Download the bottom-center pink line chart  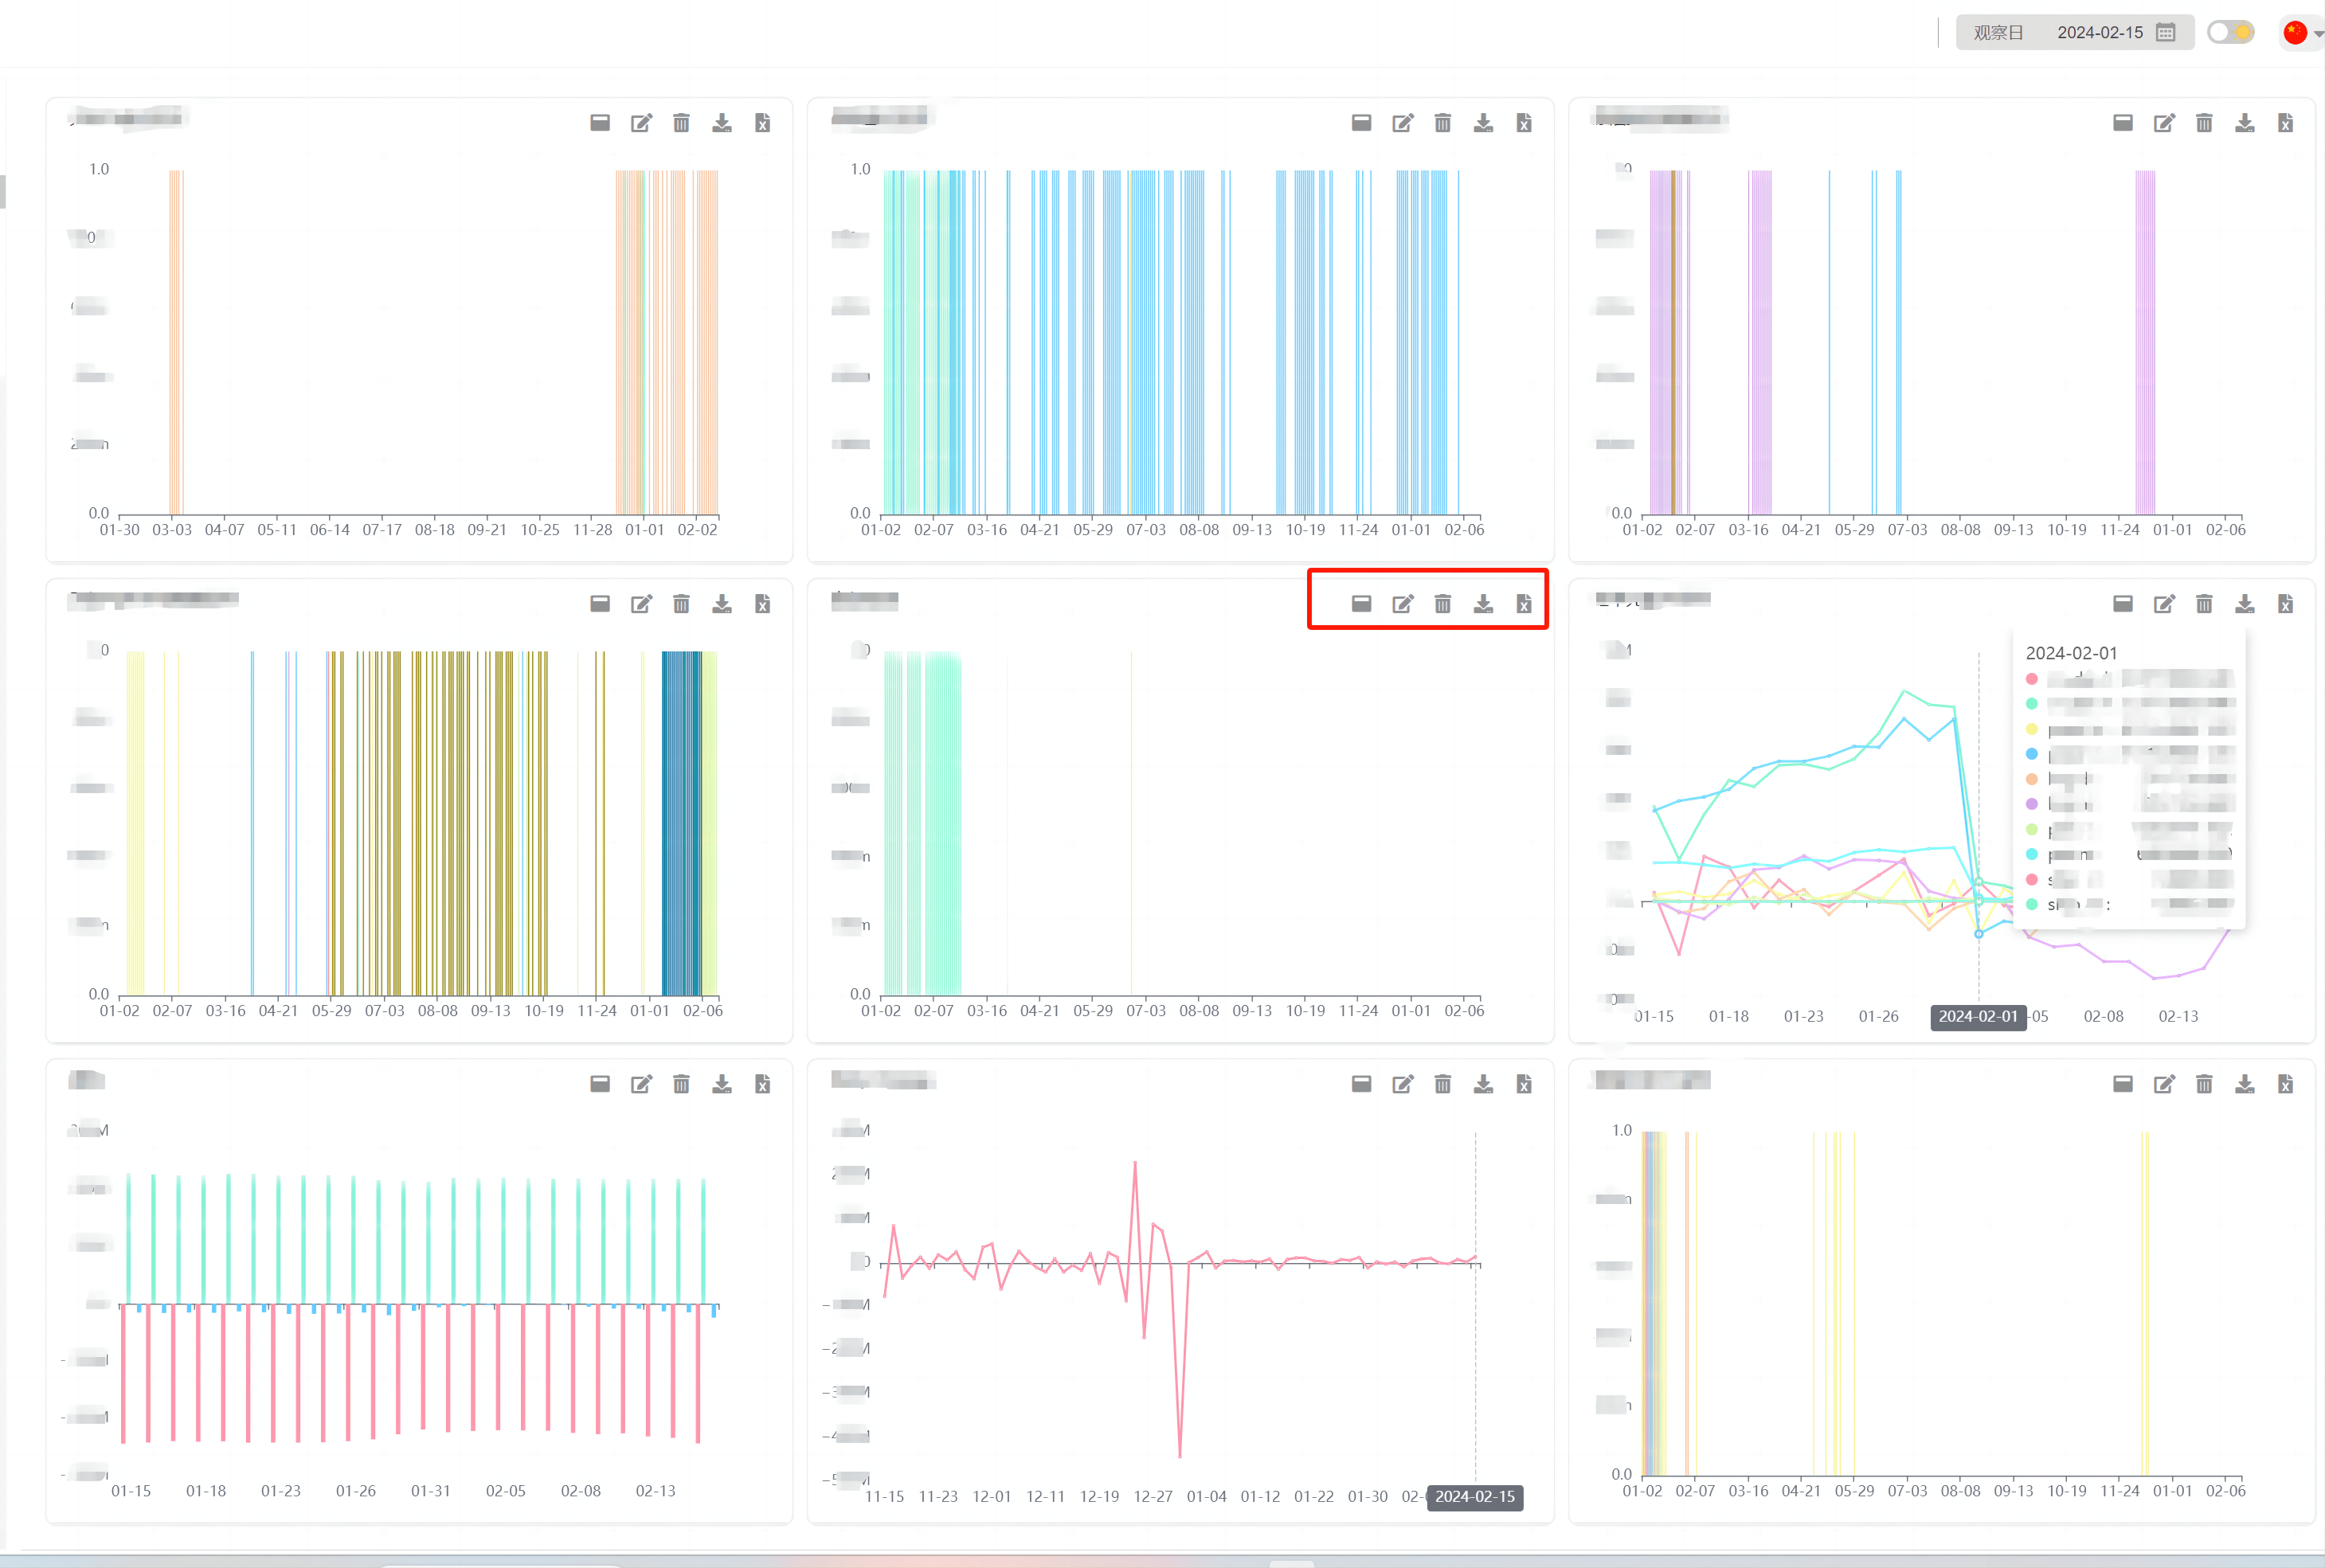1483,1084
